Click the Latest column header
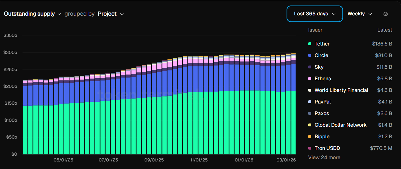 click(x=384, y=30)
